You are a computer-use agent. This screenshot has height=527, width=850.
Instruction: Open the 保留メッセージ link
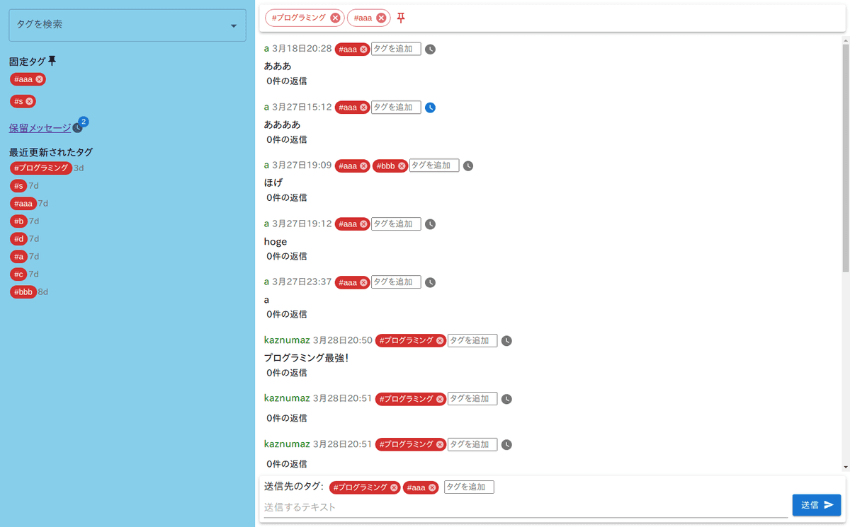40,128
